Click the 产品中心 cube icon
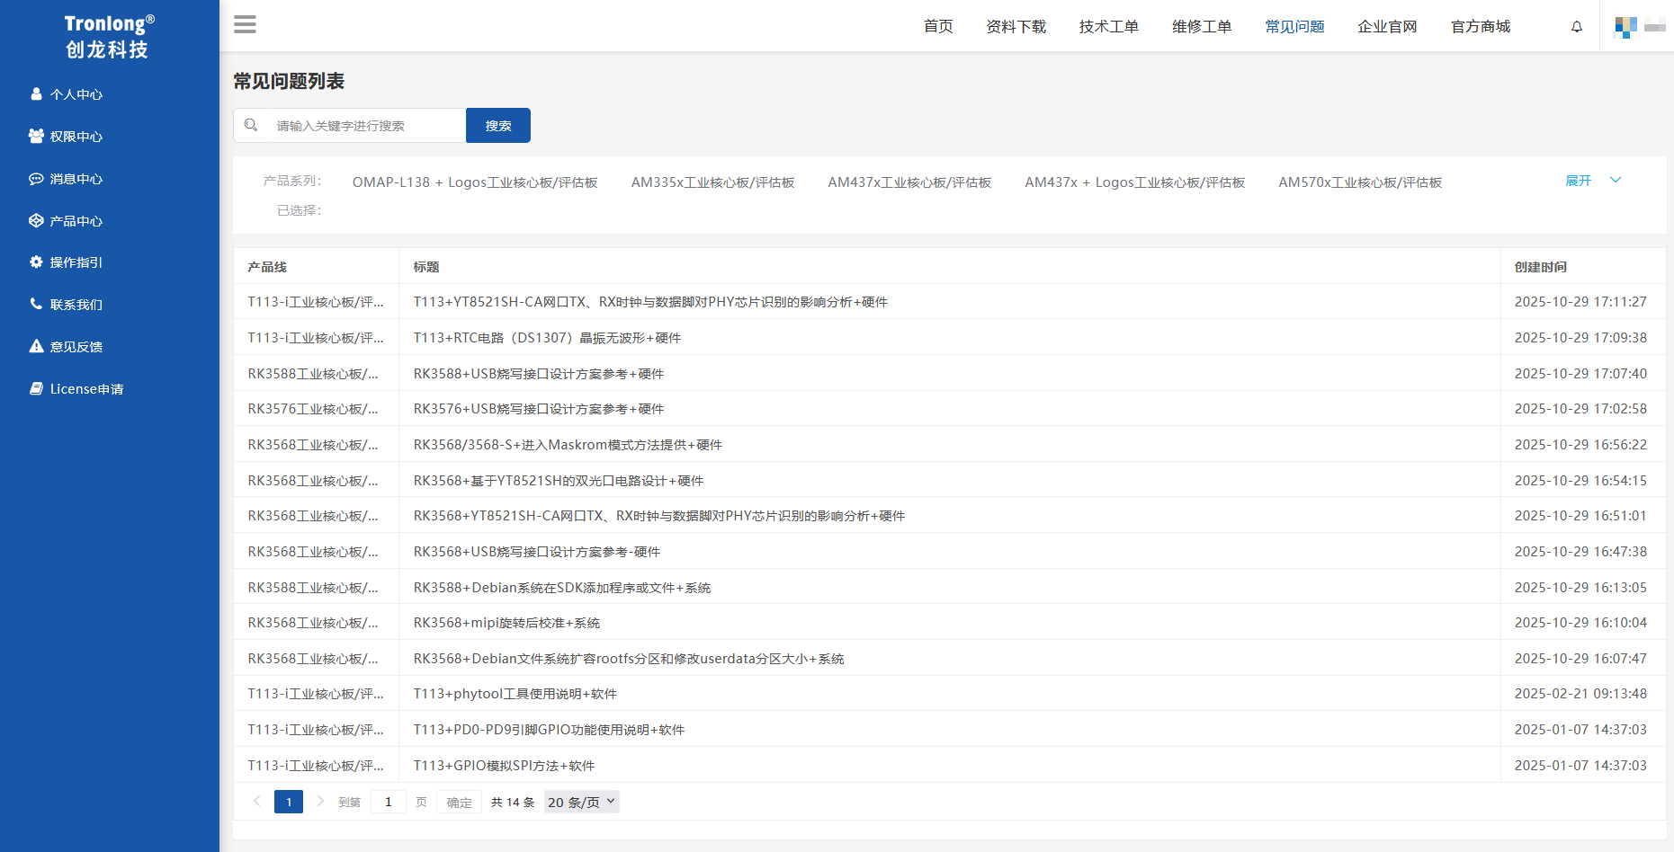 point(36,220)
